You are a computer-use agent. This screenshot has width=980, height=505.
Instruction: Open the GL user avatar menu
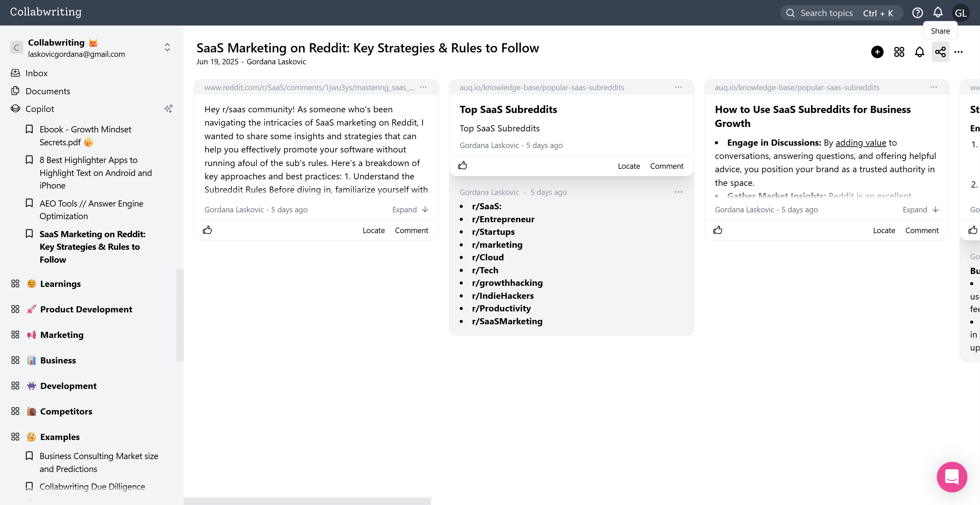click(x=961, y=13)
